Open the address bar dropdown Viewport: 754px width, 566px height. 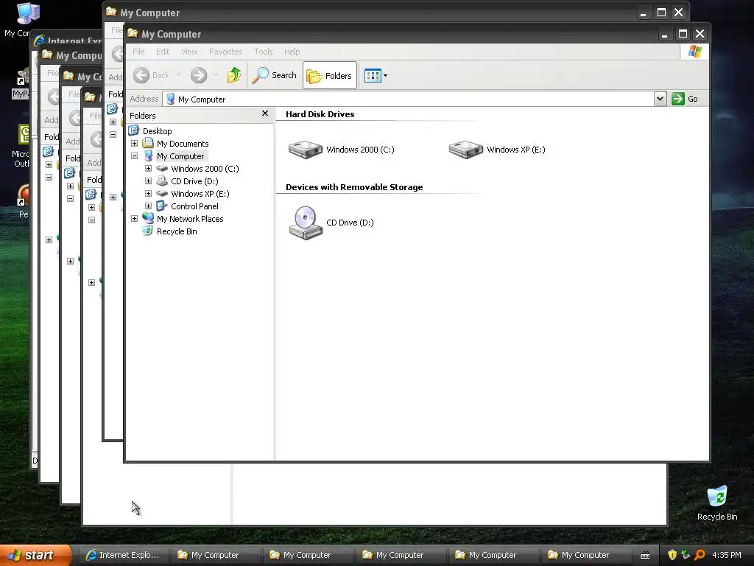click(x=660, y=99)
